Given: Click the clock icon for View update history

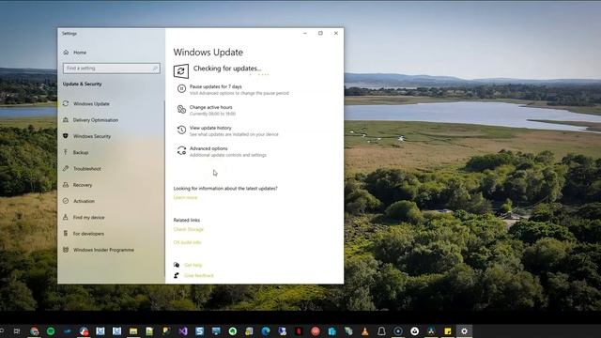Looking at the screenshot, I should tap(181, 131).
